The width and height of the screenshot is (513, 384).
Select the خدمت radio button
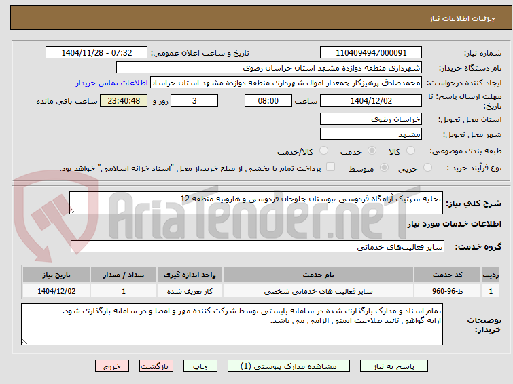372,151
